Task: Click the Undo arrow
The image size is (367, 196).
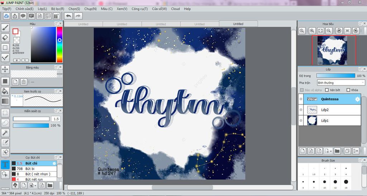Action: (x=68, y=16)
